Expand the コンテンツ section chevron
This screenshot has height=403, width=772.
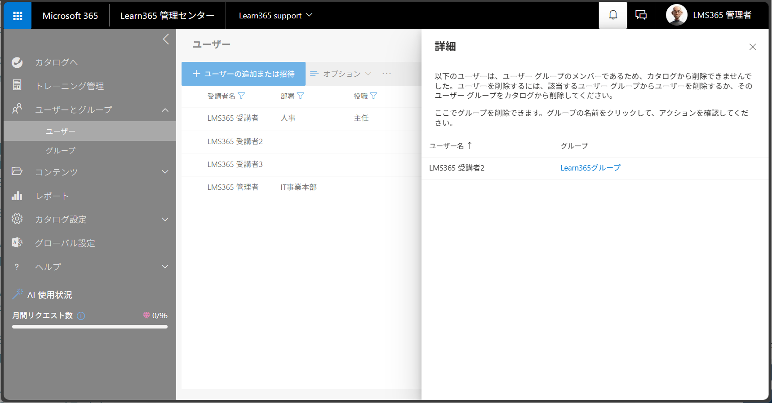point(165,172)
